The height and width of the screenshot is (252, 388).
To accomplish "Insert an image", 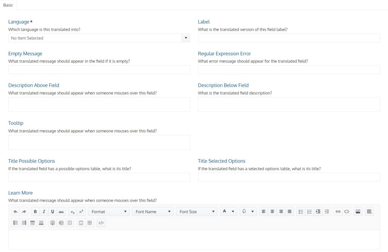I will coord(358,212).
